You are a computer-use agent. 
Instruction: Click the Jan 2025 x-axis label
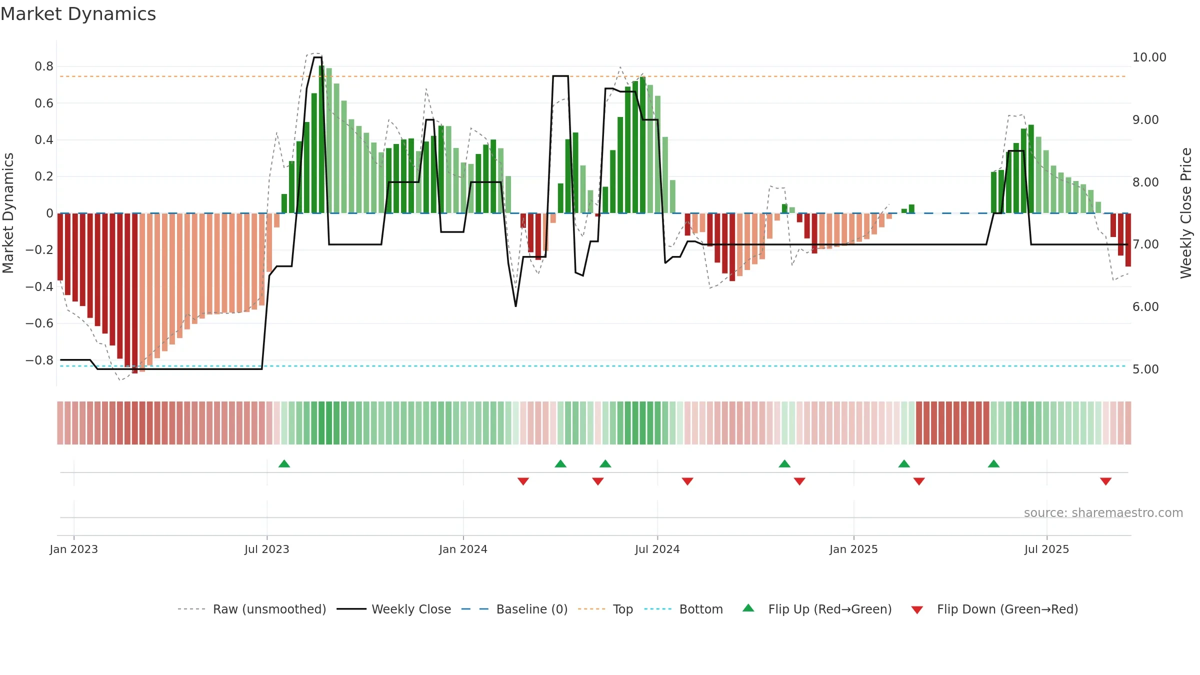click(853, 549)
